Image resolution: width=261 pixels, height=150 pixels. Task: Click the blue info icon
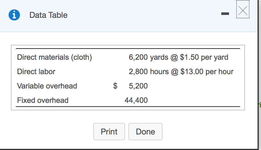(x=14, y=15)
